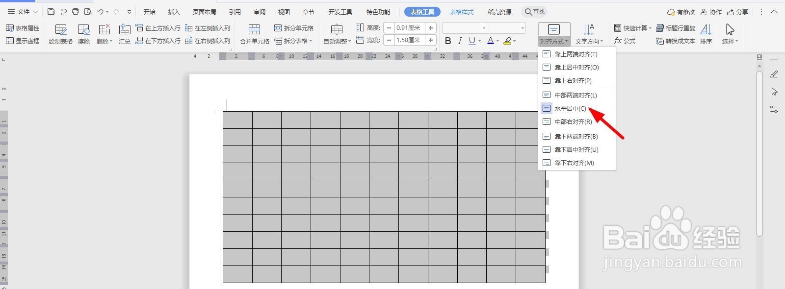
Task: Open Table Properties (表格属性)
Action: pyautogui.click(x=23, y=28)
